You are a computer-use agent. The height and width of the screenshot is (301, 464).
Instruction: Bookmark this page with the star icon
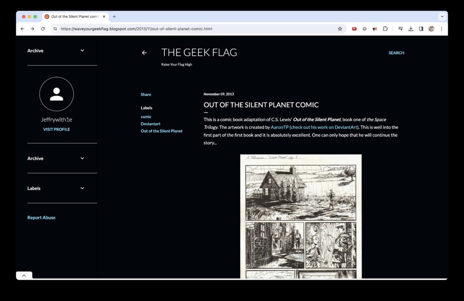(x=340, y=28)
